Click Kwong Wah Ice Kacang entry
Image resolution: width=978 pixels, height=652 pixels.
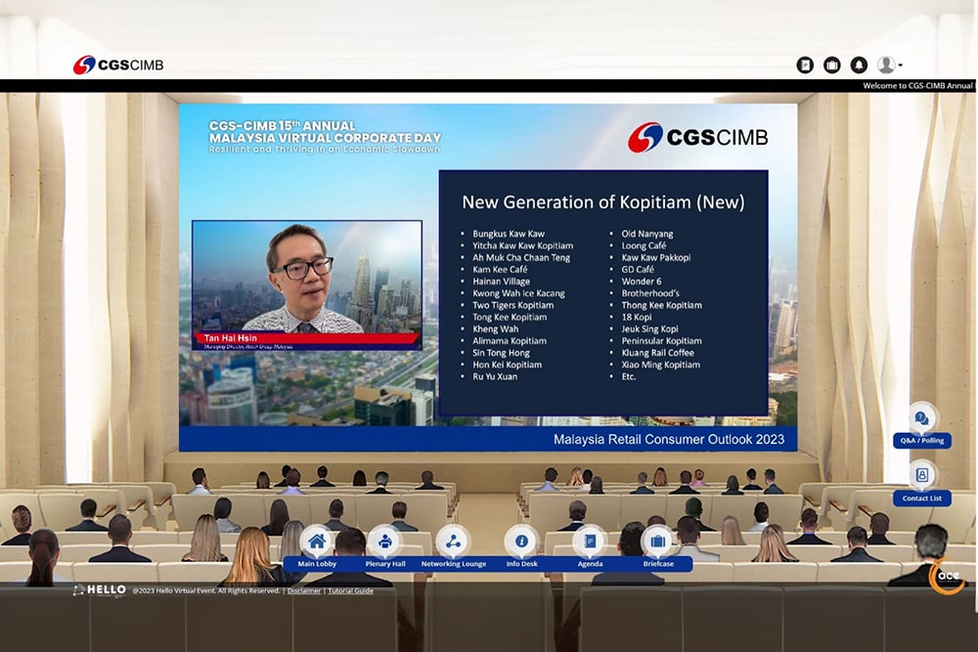click(518, 293)
